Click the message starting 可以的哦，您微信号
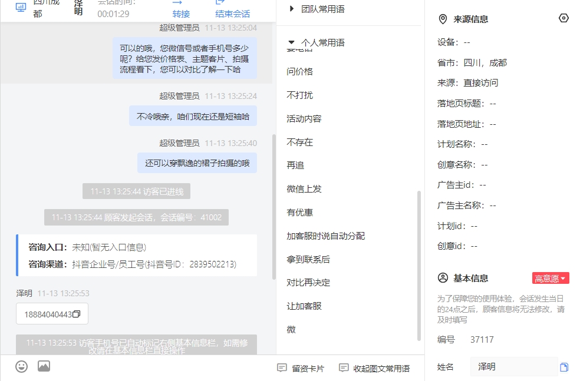The height and width of the screenshot is (381, 580). tap(184, 58)
